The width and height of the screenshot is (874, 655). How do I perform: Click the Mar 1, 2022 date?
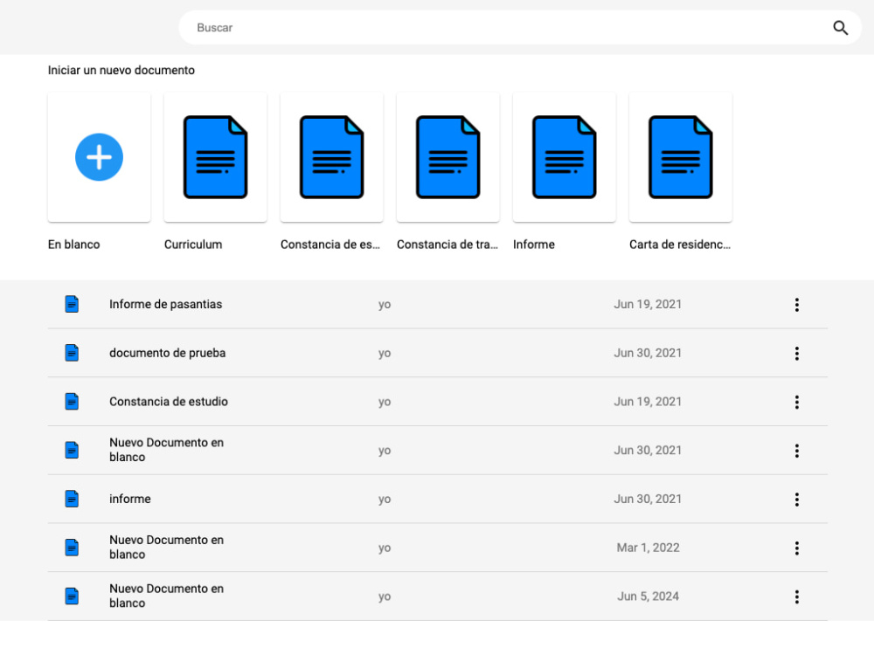pyautogui.click(x=648, y=548)
